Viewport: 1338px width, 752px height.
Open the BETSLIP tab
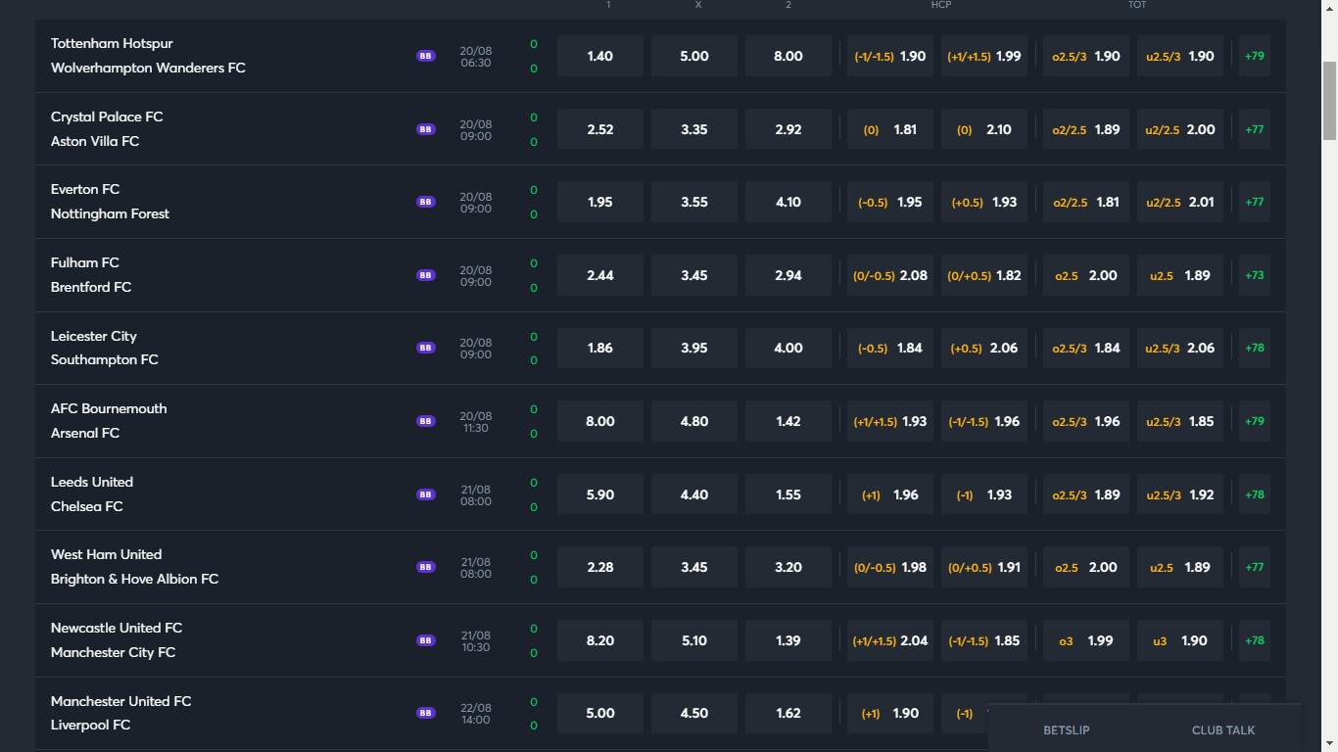coord(1067,730)
